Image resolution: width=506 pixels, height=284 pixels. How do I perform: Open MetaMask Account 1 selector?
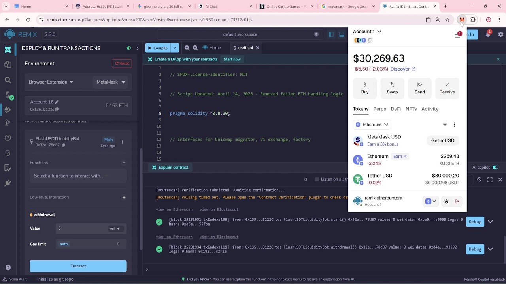click(x=367, y=32)
